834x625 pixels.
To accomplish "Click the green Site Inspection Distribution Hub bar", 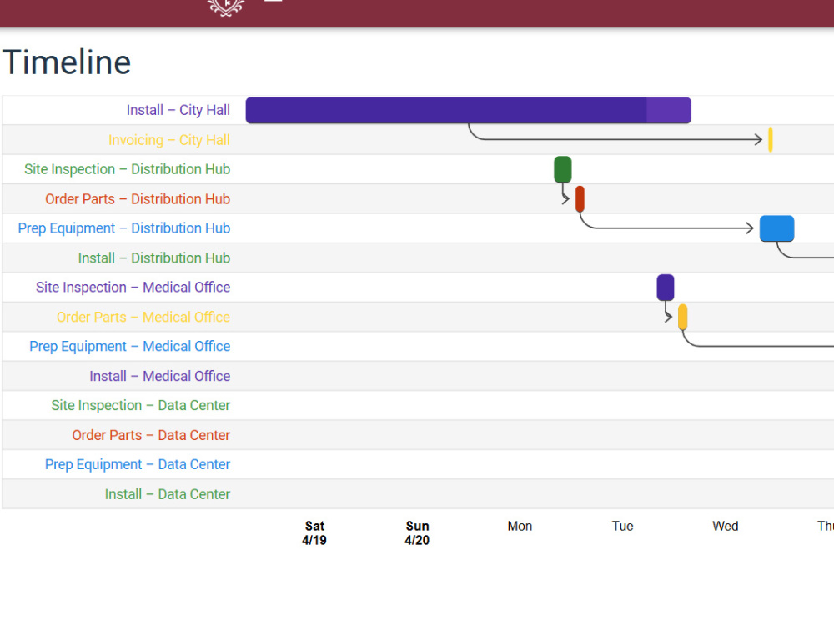I will click(x=563, y=169).
